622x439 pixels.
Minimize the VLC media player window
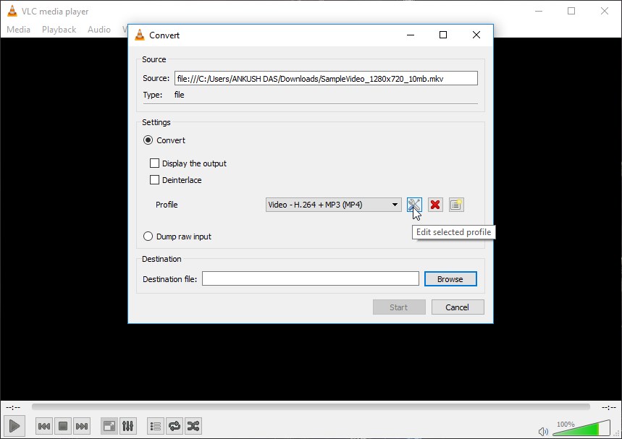[x=539, y=11]
